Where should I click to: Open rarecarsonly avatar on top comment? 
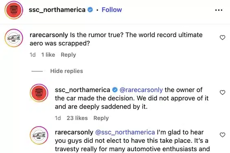tap(14, 38)
